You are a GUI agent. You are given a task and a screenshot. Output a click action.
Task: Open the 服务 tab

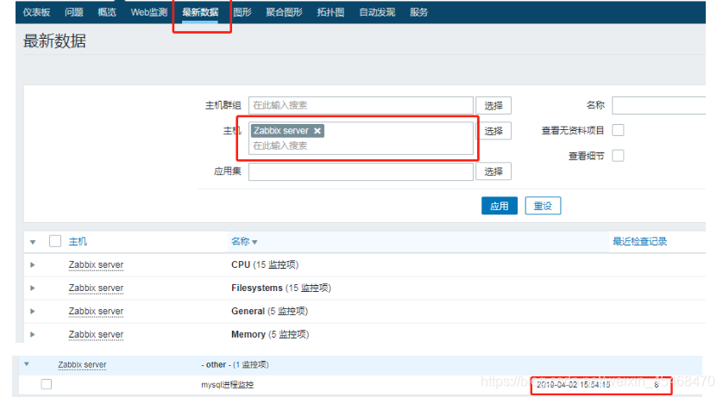coord(418,12)
